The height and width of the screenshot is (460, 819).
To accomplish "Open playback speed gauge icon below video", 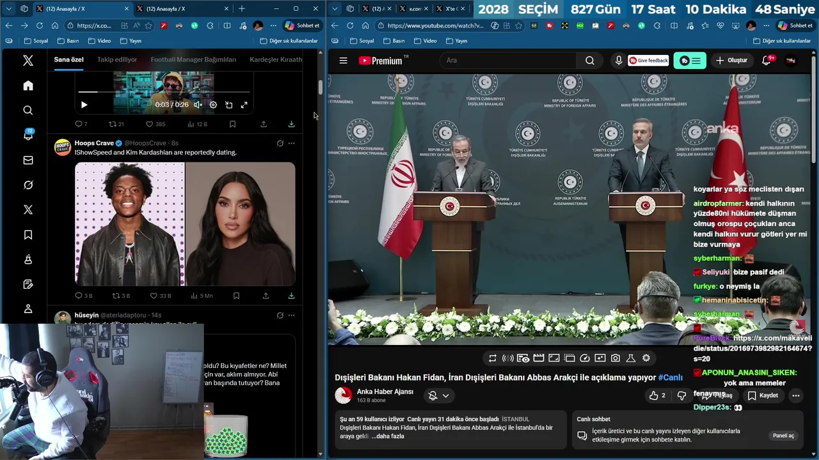I will (585, 358).
